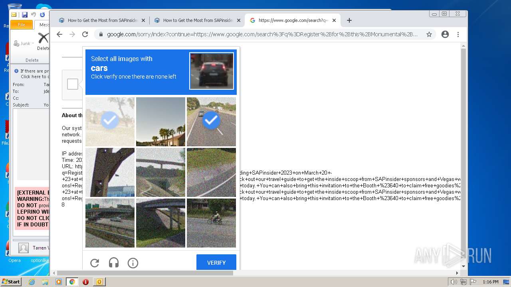This screenshot has height=287, width=511.
Task: Open the Action Center flag icon
Action: pos(473,282)
